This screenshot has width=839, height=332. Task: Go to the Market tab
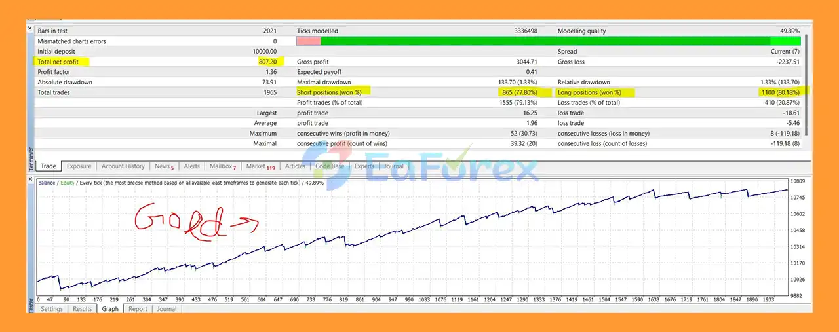coord(260,166)
